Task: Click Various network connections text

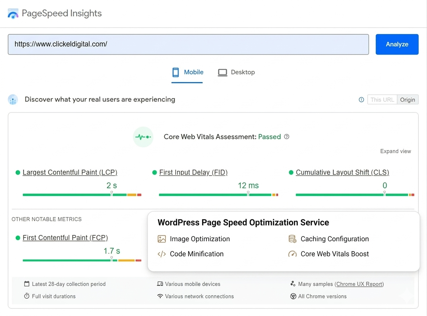Action: pyautogui.click(x=199, y=296)
